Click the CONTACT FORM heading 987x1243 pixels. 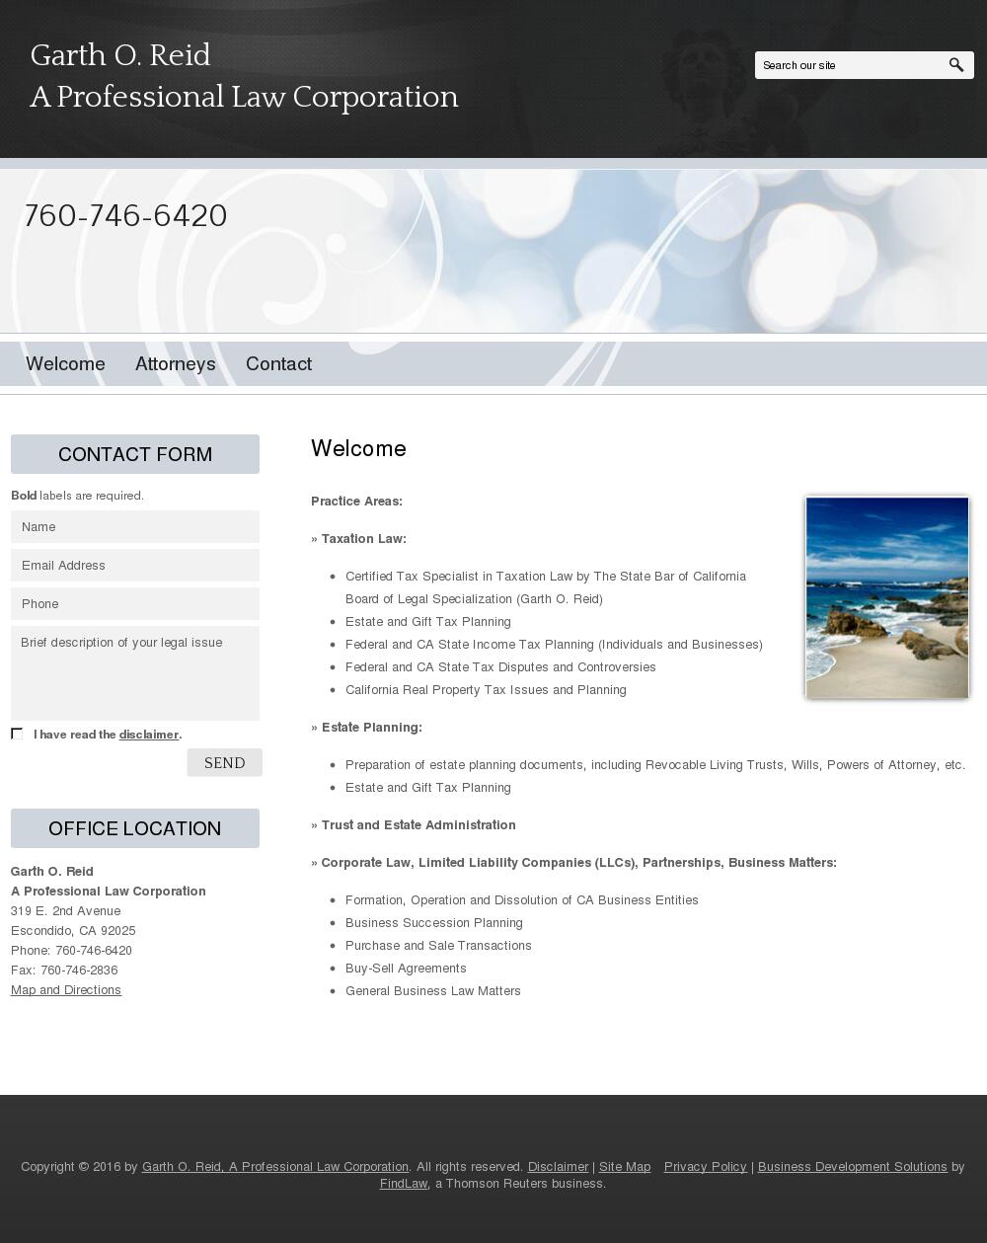click(135, 454)
